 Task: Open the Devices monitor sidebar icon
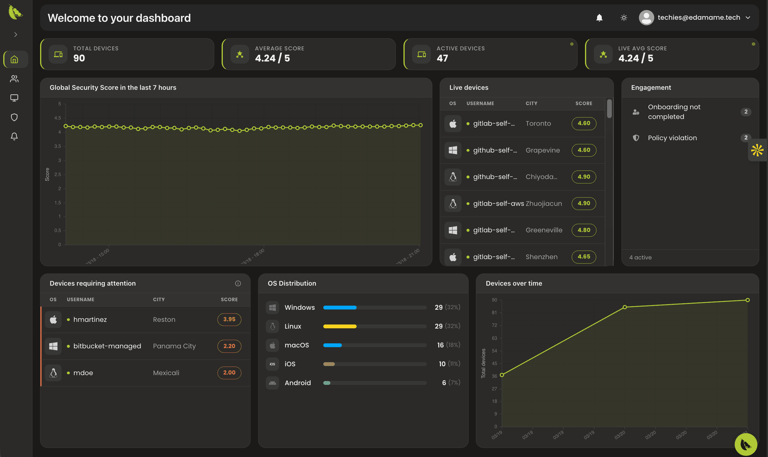tap(14, 98)
